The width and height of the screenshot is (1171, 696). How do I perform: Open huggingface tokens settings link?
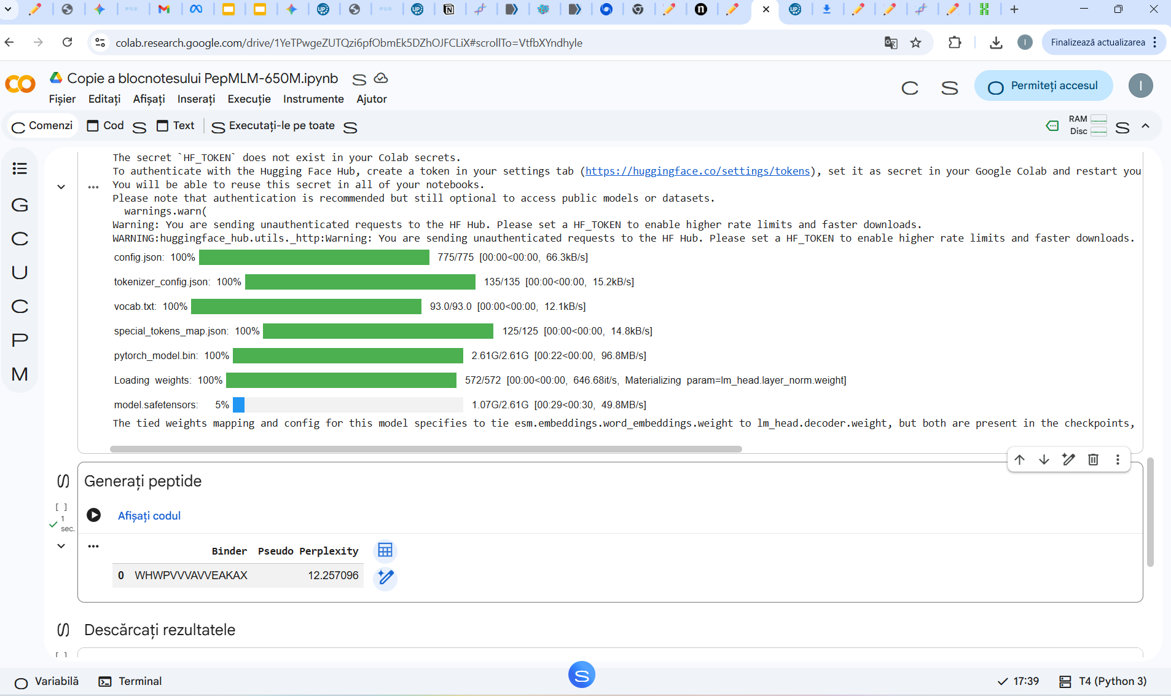697,171
